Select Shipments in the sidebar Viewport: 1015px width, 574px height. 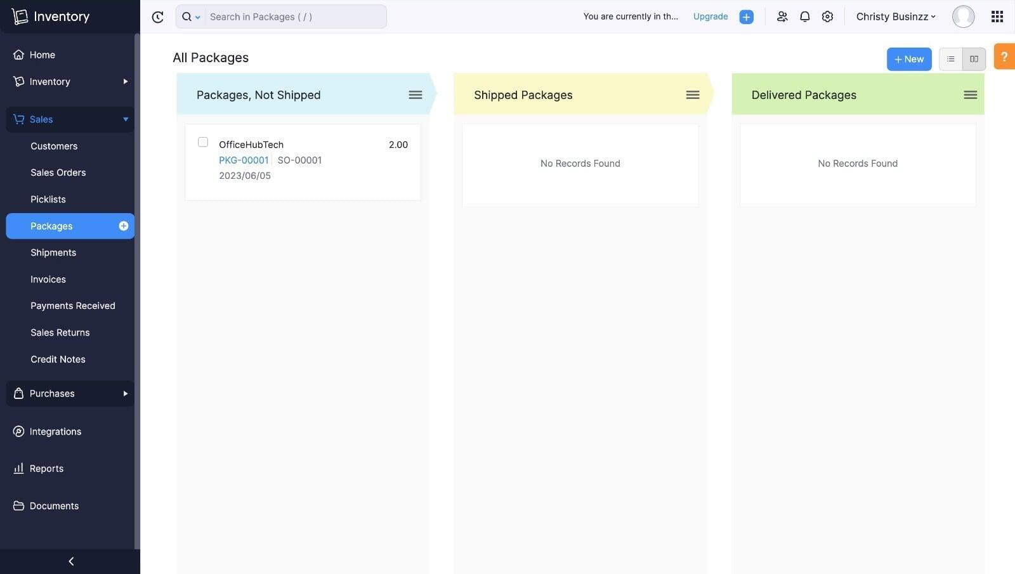[53, 252]
